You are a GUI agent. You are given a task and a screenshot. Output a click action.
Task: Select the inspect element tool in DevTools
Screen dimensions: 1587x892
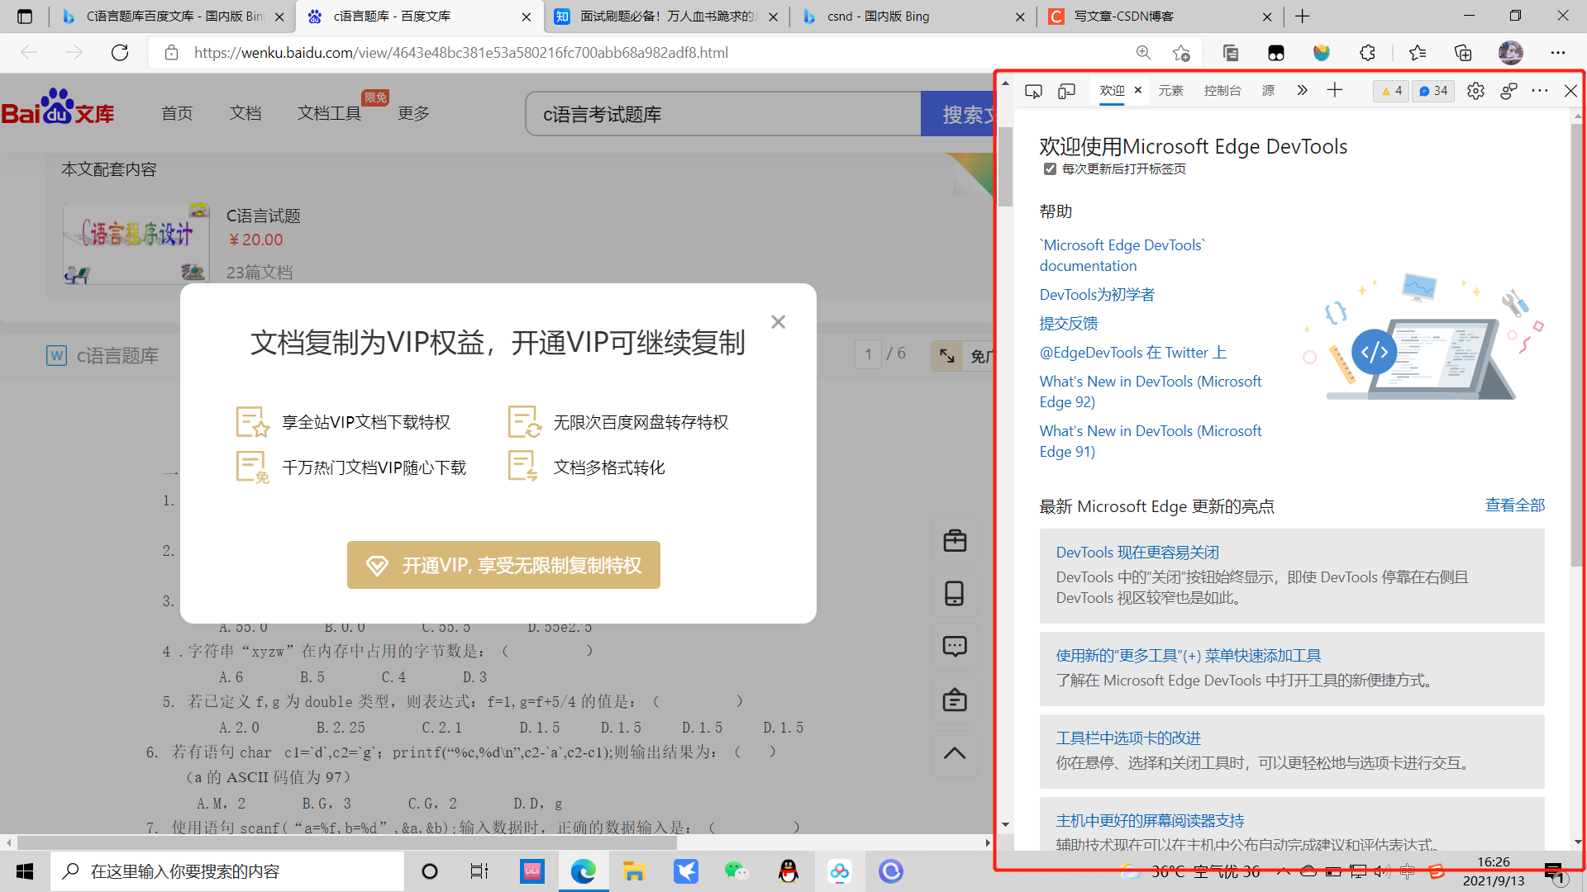tap(1033, 91)
